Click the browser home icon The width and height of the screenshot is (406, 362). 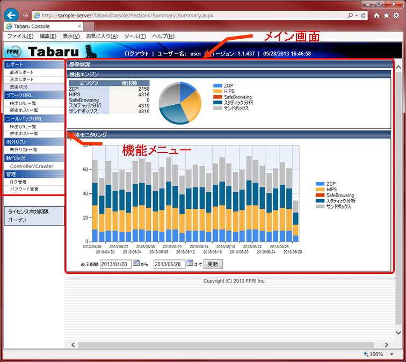[376, 16]
